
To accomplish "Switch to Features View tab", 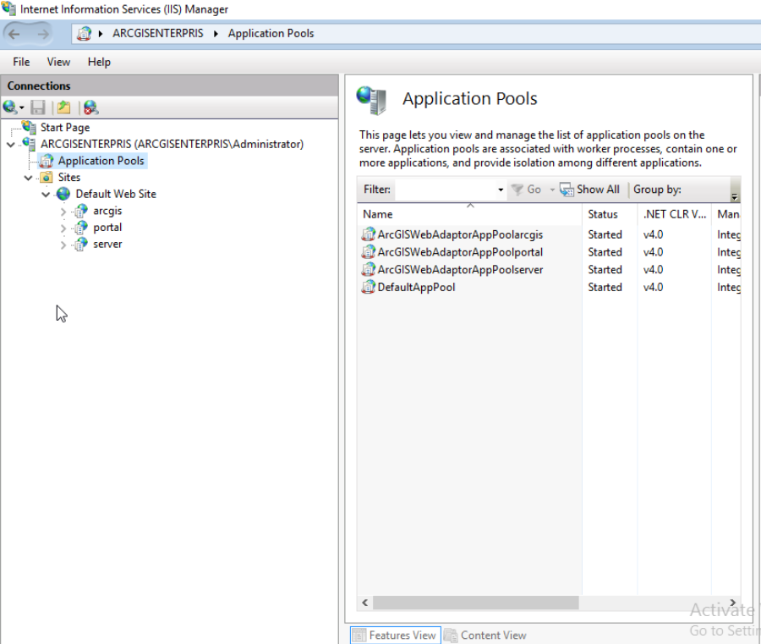I will click(x=395, y=636).
